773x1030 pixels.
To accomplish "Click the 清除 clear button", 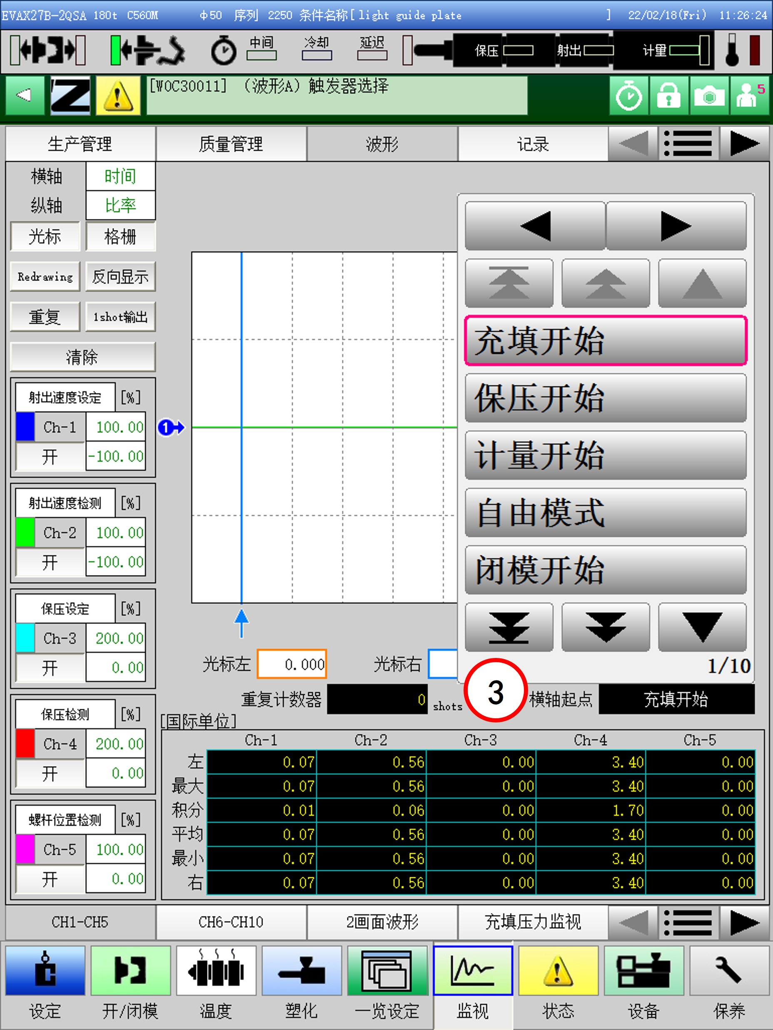I will tap(83, 357).
